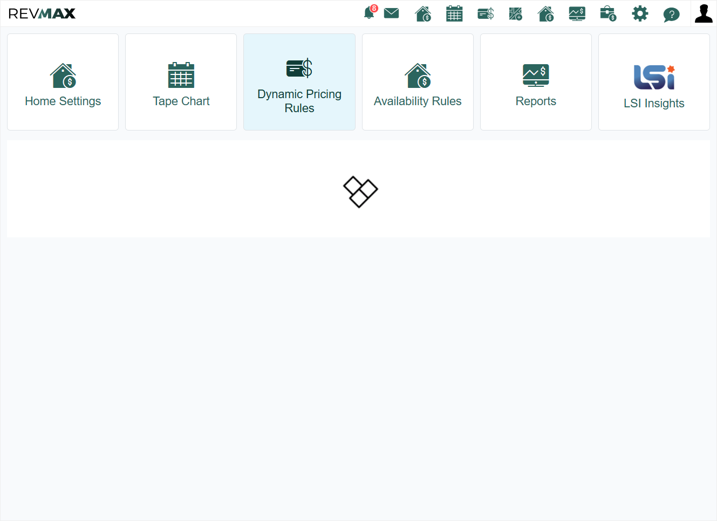This screenshot has height=521, width=717.
Task: Open the settings gear icon
Action: (640, 13)
